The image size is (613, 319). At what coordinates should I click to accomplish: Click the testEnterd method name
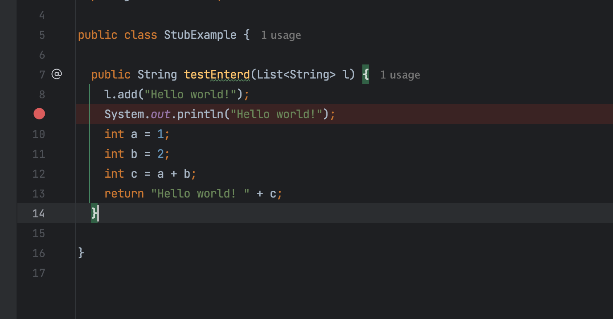(x=217, y=74)
